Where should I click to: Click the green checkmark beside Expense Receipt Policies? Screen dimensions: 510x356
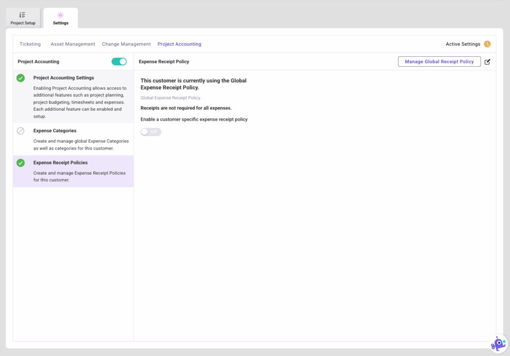click(20, 163)
